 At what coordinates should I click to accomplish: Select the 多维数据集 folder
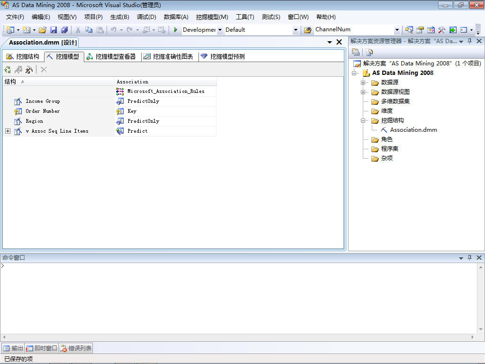click(395, 101)
